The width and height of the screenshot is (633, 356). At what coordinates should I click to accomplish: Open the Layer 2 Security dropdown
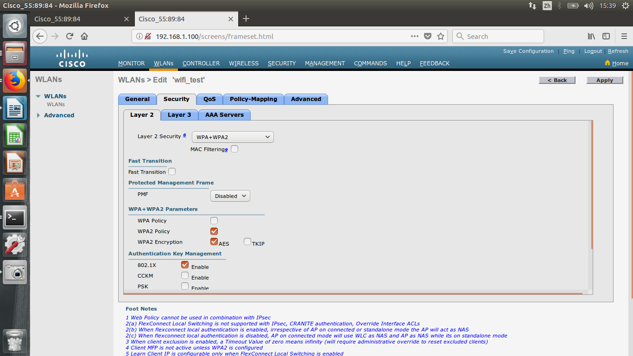pyautogui.click(x=233, y=137)
